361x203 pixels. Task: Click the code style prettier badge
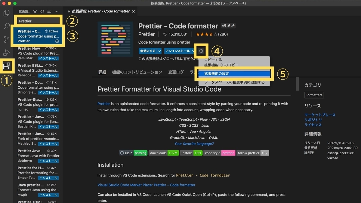(219, 153)
